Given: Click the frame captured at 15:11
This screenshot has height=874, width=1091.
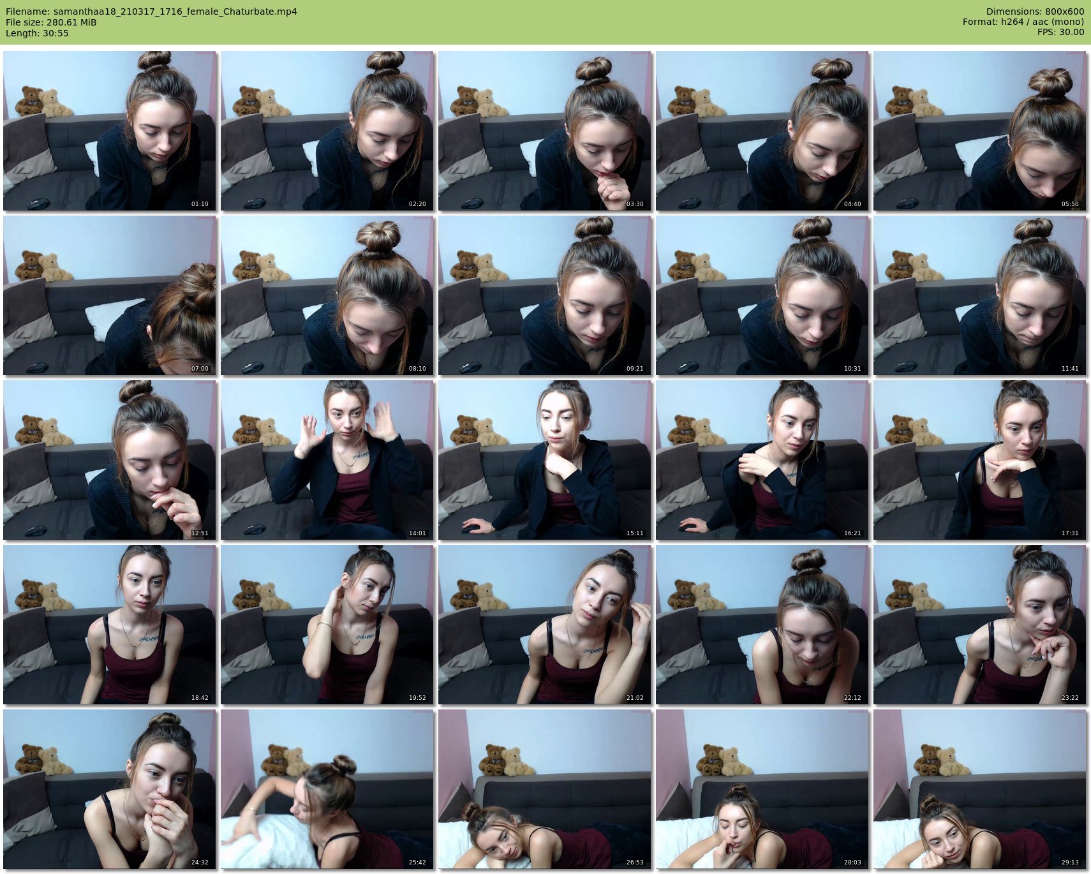Looking at the screenshot, I should (545, 460).
